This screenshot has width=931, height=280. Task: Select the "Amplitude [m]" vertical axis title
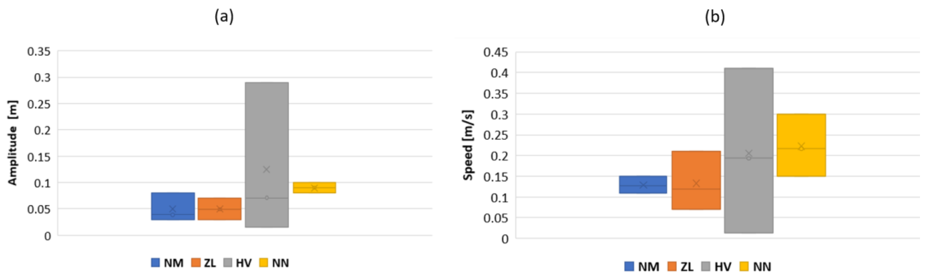coord(13,143)
